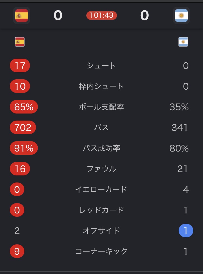
Task: Click the red 702 passes badge
Action: point(23,127)
